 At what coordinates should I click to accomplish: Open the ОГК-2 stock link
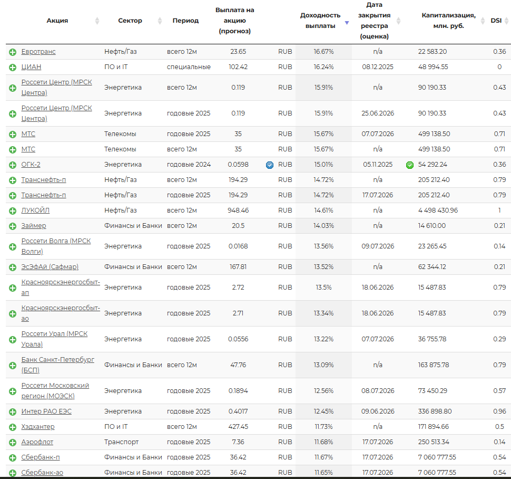(31, 165)
